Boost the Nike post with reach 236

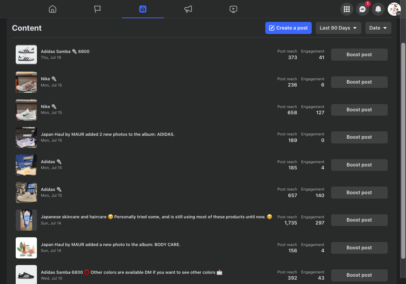(x=359, y=82)
